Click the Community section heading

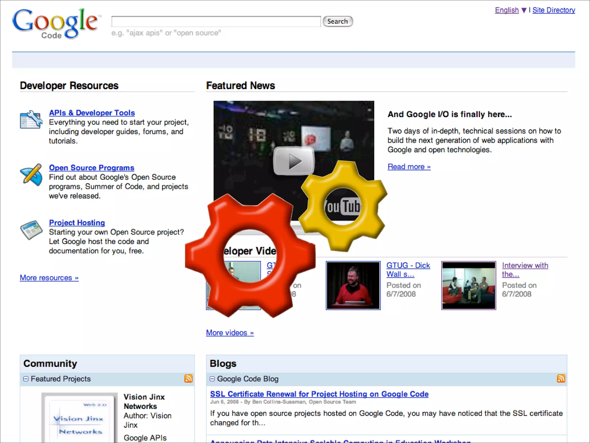coord(50,363)
